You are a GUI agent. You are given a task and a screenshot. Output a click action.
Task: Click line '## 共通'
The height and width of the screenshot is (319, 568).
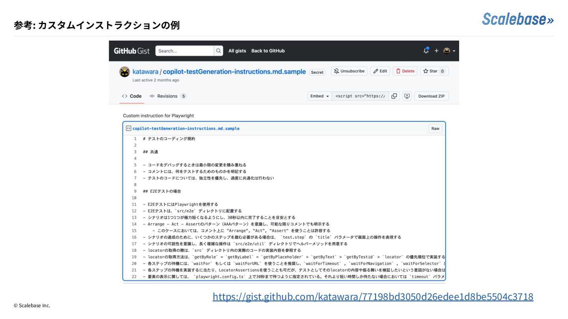pos(150,152)
